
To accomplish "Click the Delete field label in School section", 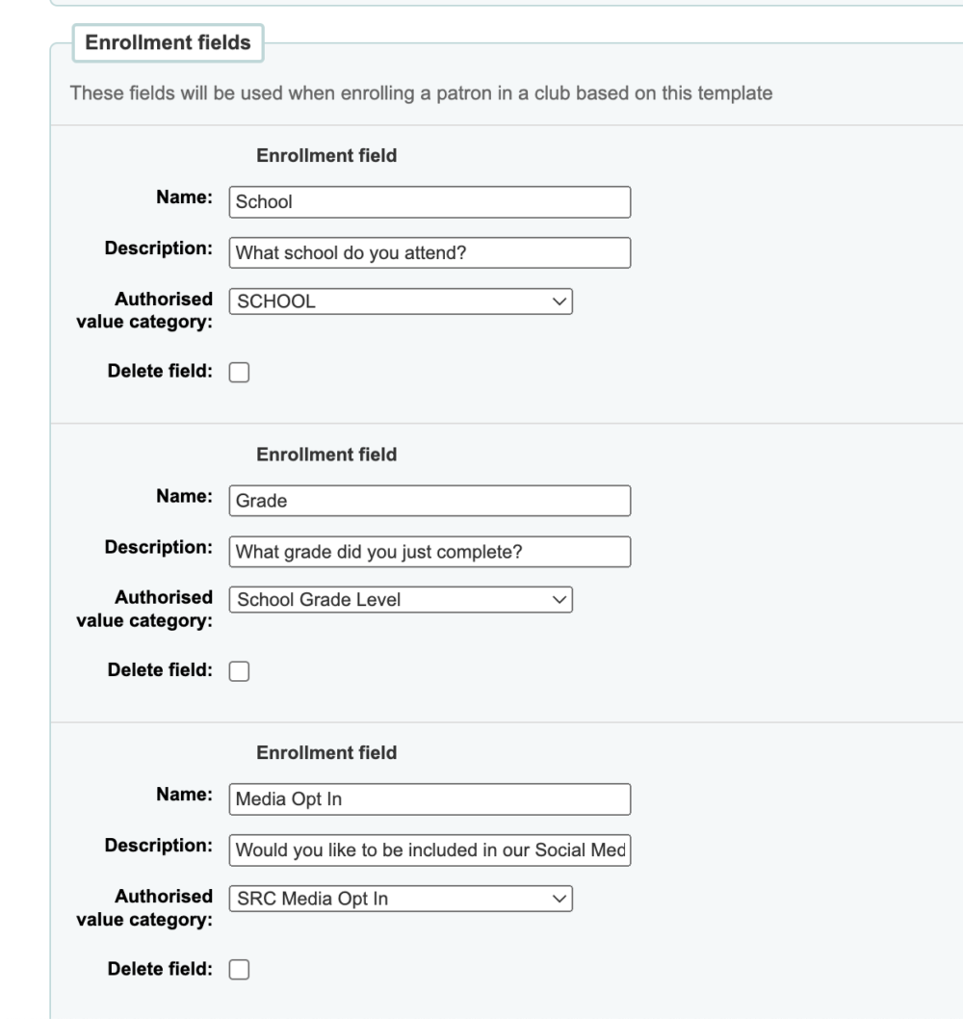I will (x=160, y=371).
